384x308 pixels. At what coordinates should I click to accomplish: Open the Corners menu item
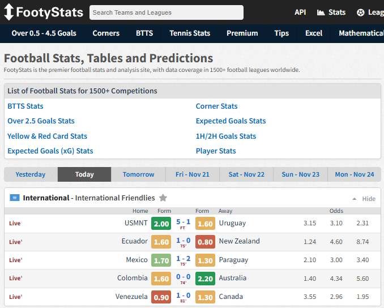click(106, 33)
